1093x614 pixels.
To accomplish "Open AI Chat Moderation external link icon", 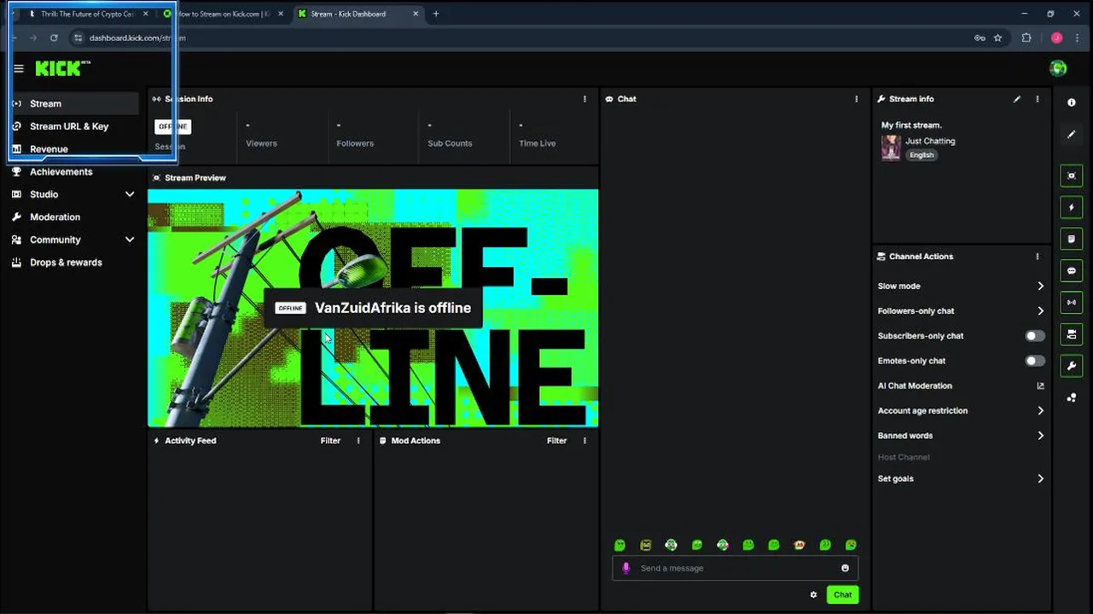I will [x=1040, y=386].
